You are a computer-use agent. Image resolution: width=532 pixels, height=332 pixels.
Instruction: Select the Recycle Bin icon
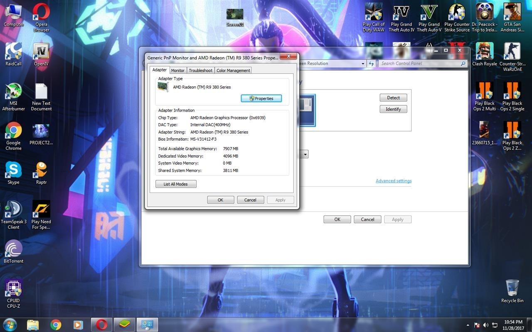(512, 291)
